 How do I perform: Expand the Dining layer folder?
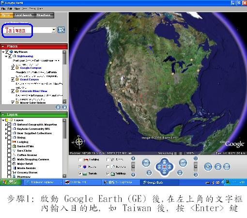[x=6, y=138]
